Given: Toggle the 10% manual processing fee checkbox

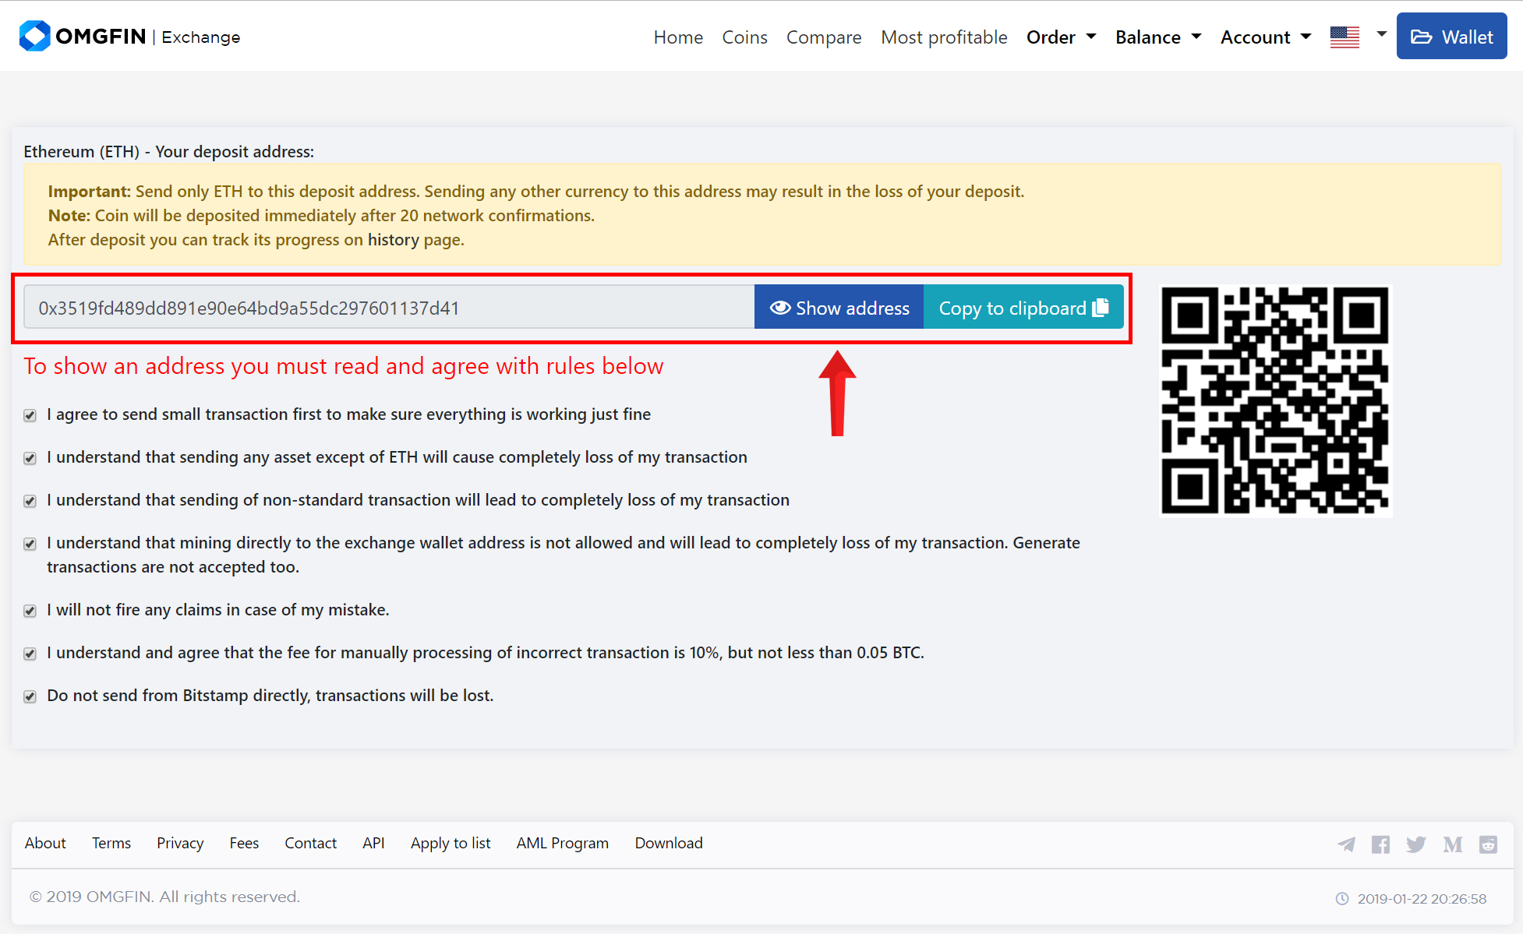Looking at the screenshot, I should click(x=30, y=654).
